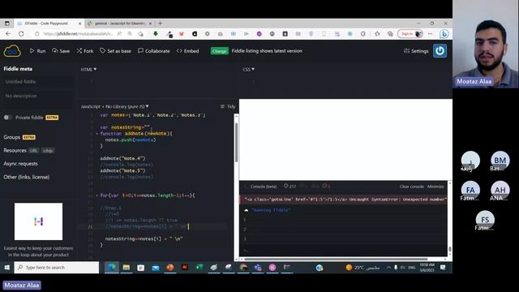Click the JSFiddle cloud logo

pyautogui.click(x=12, y=51)
